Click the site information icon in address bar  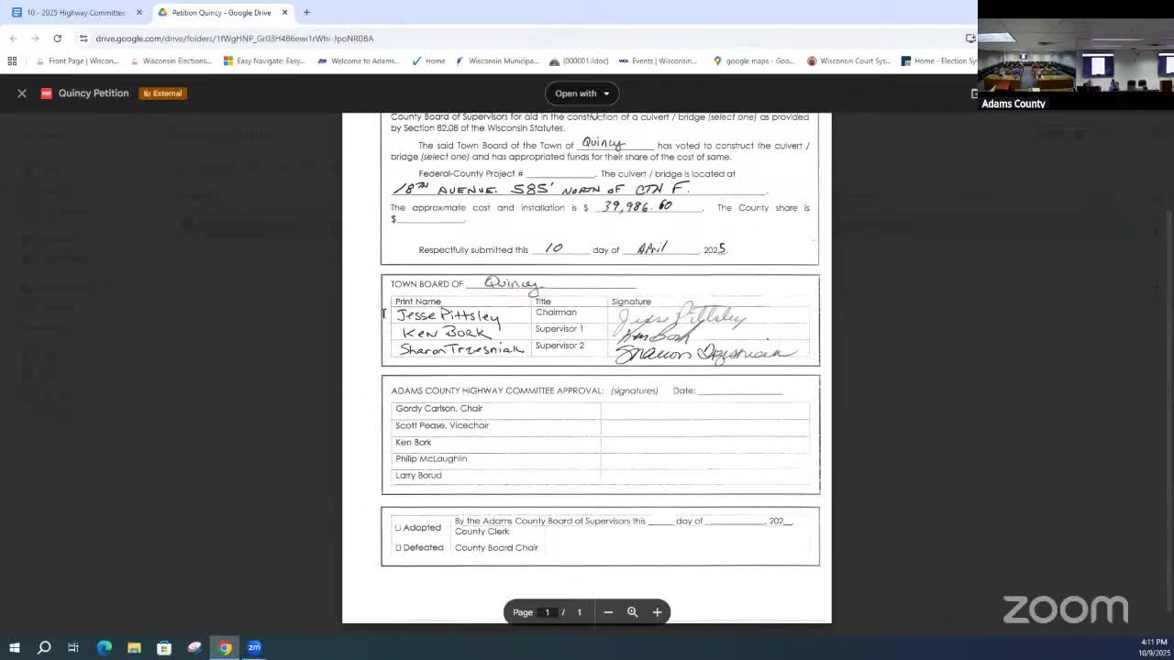(x=83, y=38)
